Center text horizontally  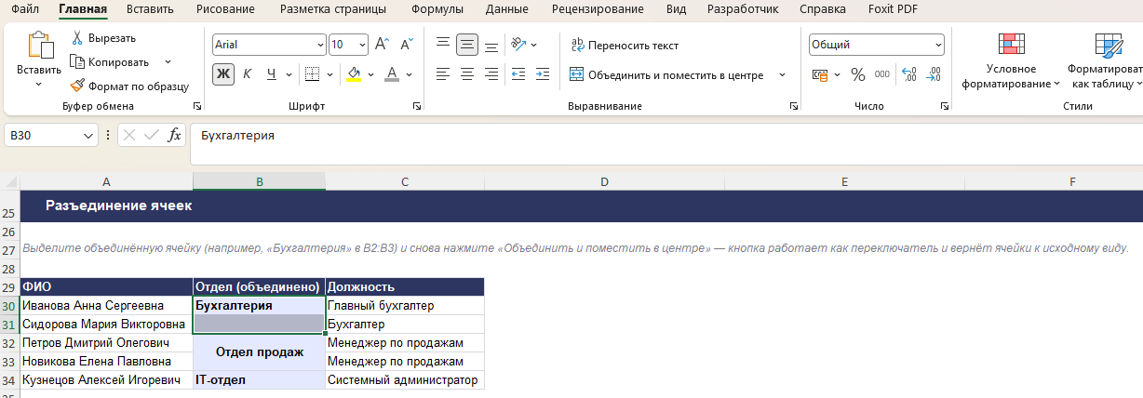467,74
